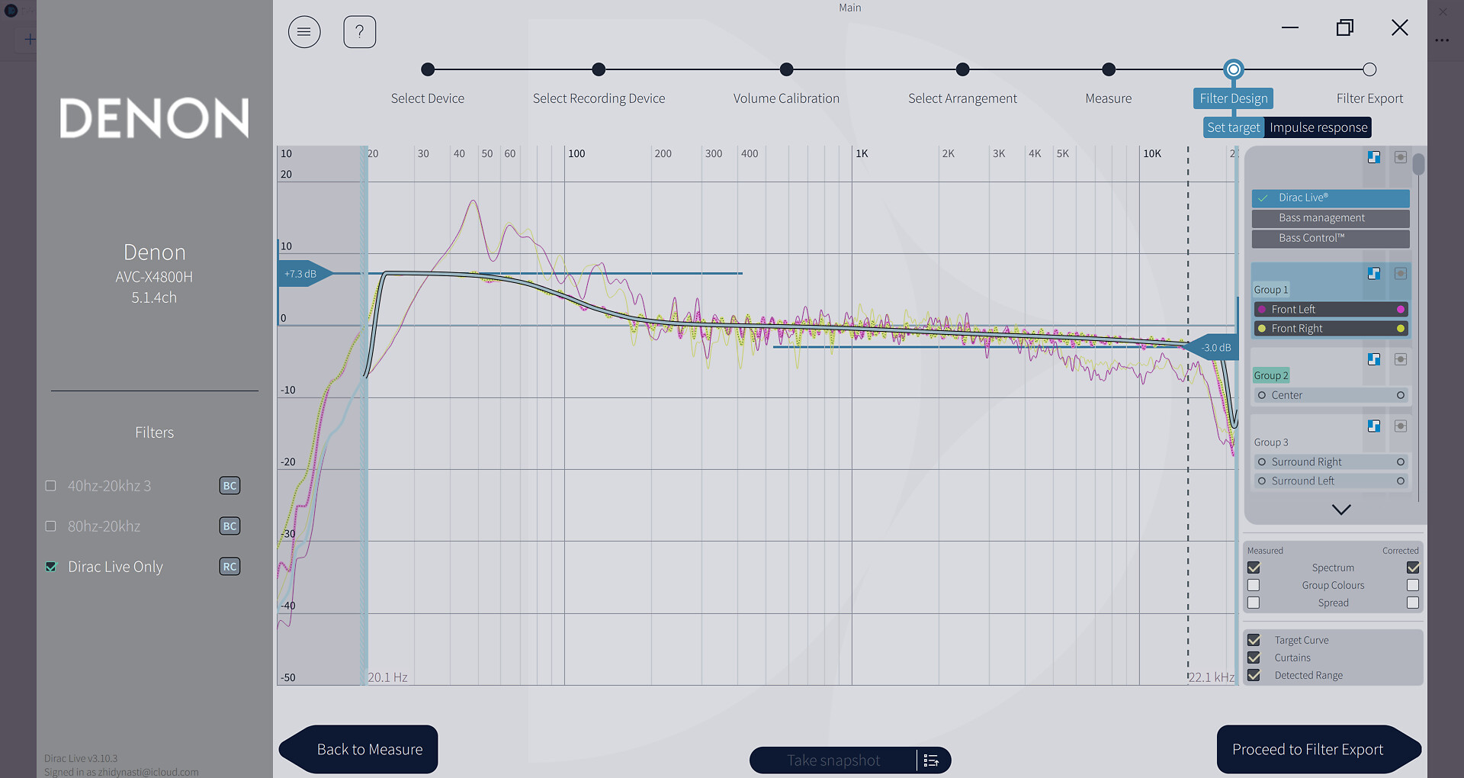Viewport: 1464px width, 778px height.
Task: Open the hamburger menu
Action: tap(304, 32)
